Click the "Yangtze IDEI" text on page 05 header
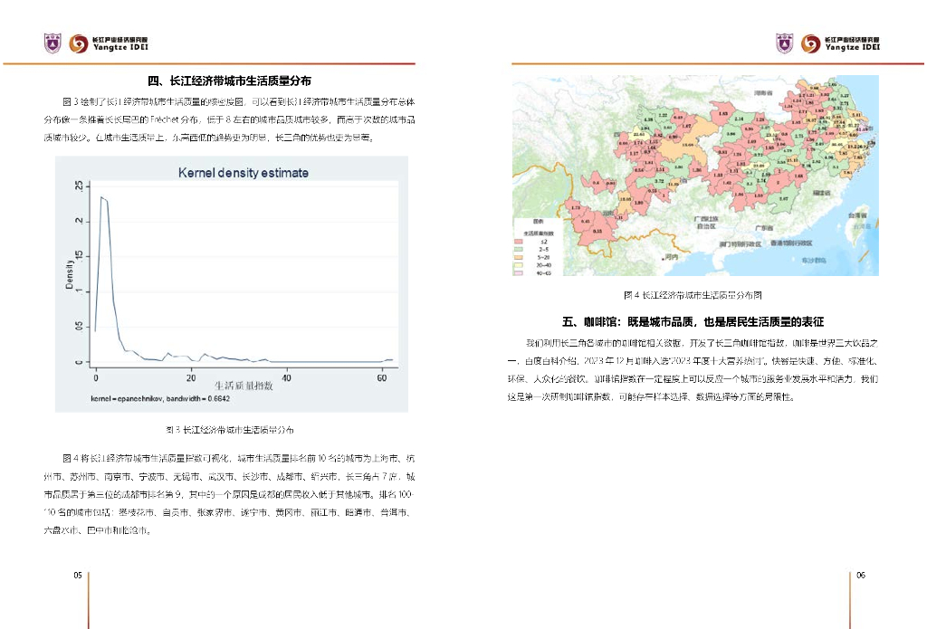This screenshot has width=927, height=629. [x=120, y=47]
